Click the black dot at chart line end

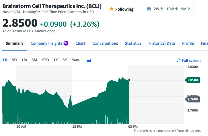pos(129,80)
